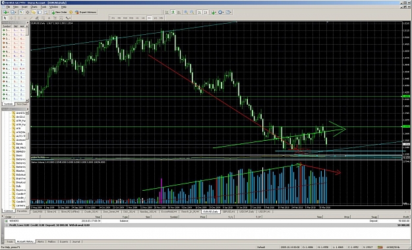The height and width of the screenshot is (250, 412).
Task: Open the Mailbox tab in Terminal
Action: pos(52,241)
